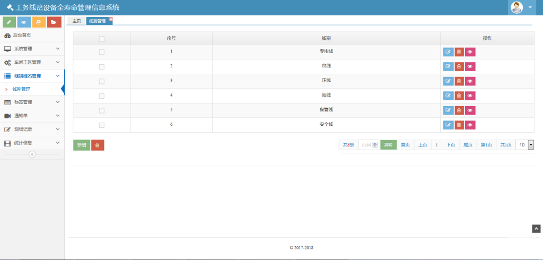This screenshot has width=543, height=260.
Task: View details of the 正线 row
Action: pos(470,81)
